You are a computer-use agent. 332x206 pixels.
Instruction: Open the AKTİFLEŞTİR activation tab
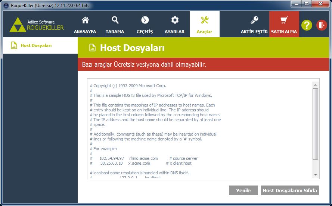click(254, 24)
